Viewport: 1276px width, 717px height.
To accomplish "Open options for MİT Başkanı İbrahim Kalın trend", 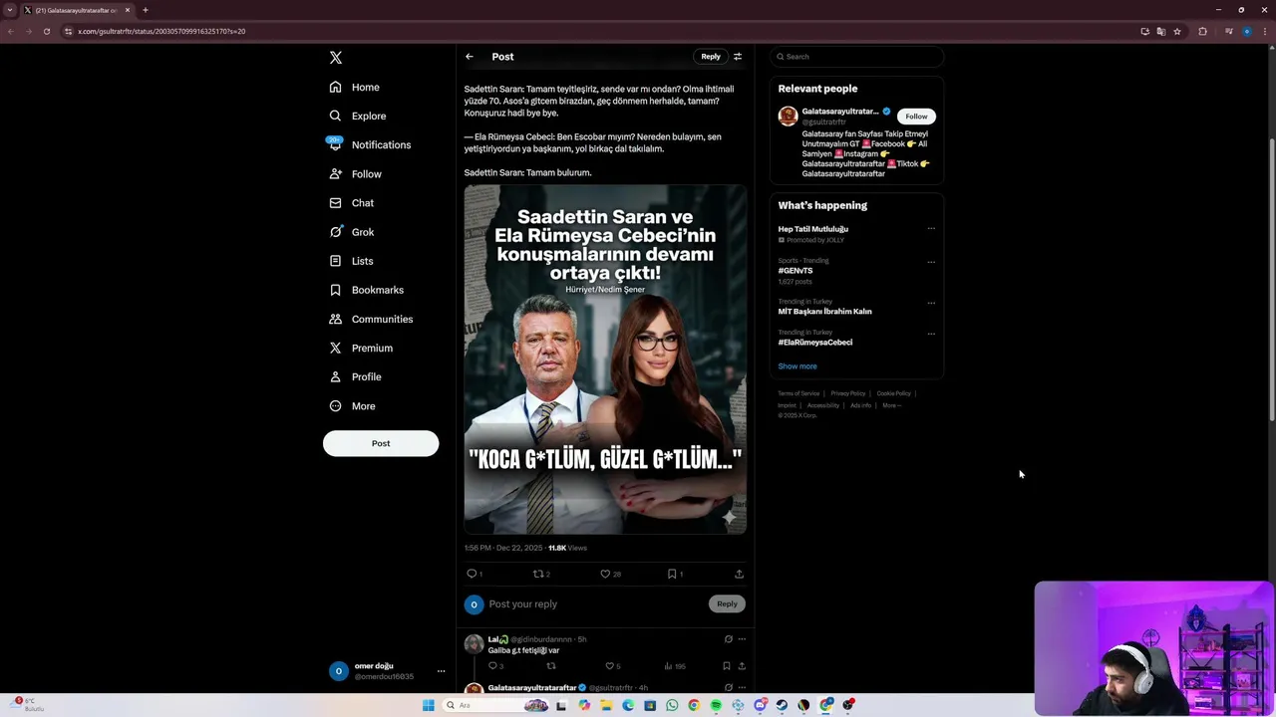I will tap(931, 303).
